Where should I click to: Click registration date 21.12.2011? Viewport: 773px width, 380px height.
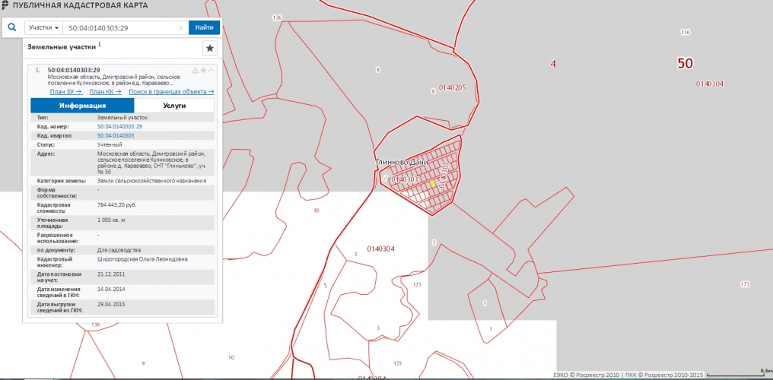pyautogui.click(x=111, y=274)
